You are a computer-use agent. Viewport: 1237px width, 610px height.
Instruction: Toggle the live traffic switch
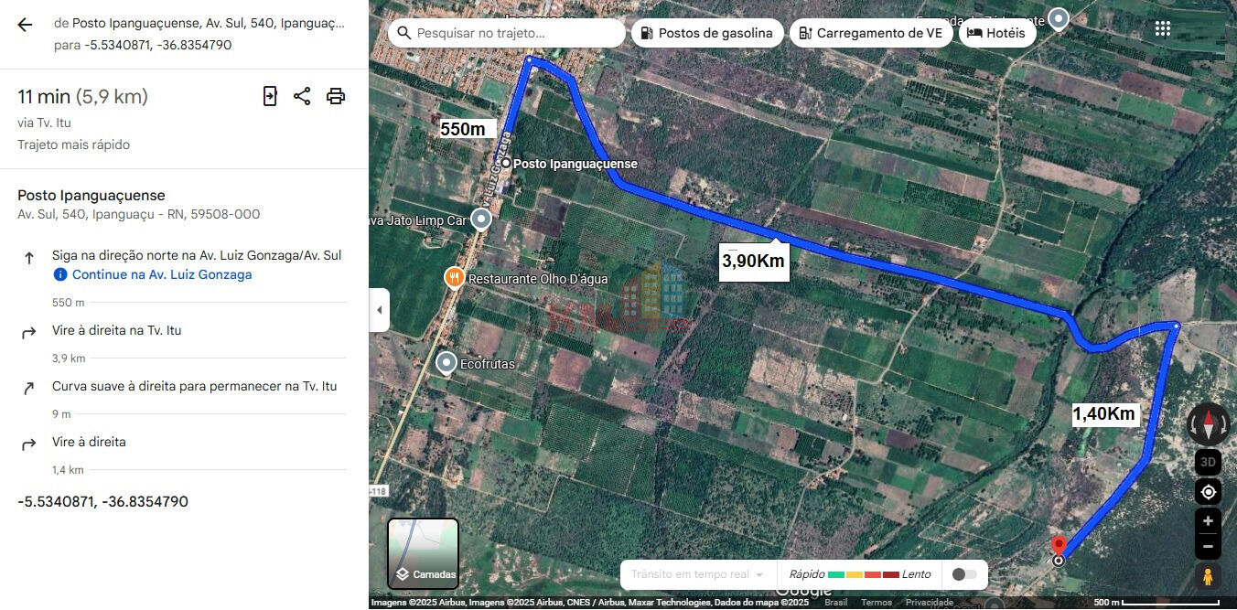coord(964,574)
